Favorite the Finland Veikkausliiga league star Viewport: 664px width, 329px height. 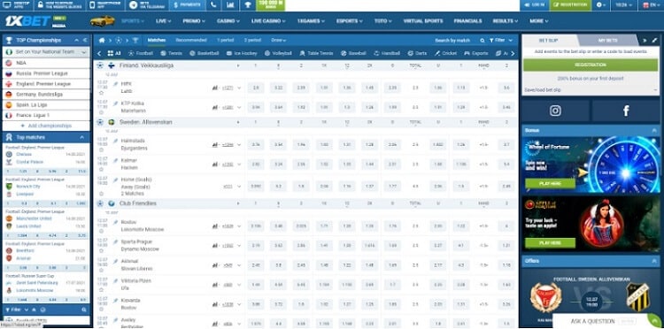[100, 65]
